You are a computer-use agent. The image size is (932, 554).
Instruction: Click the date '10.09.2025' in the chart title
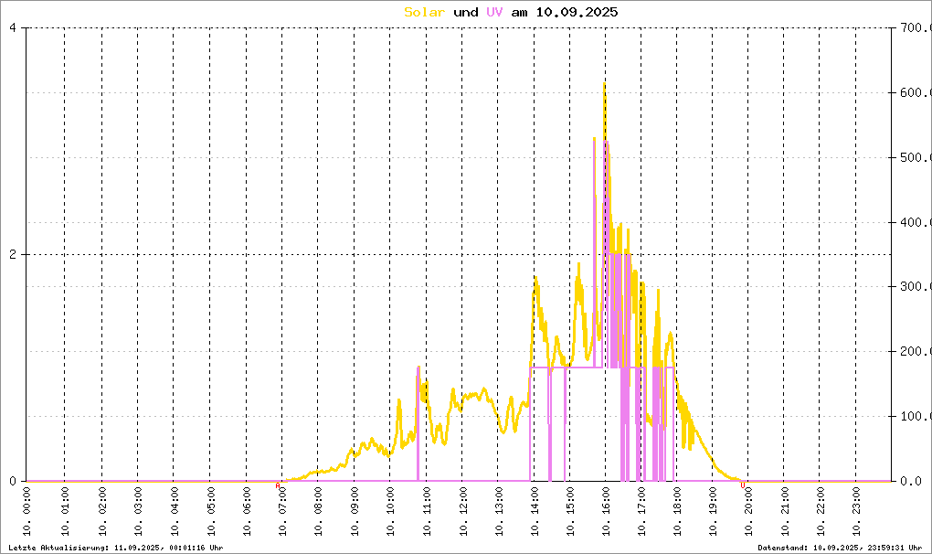click(x=577, y=12)
